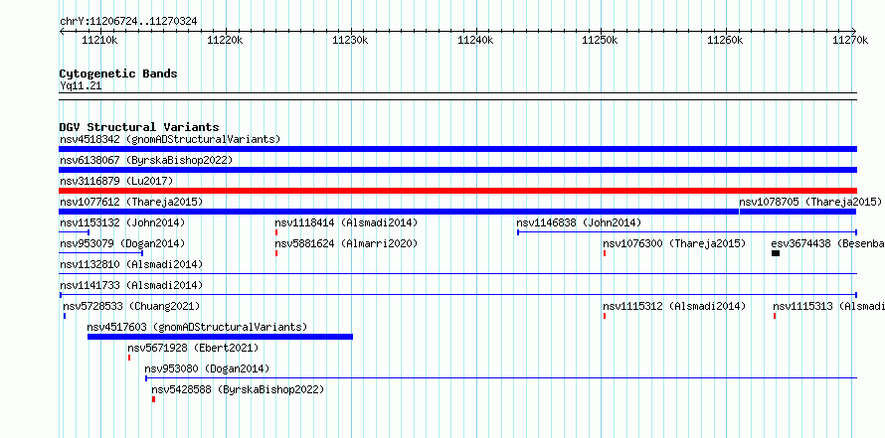Click red marker under nsv5428588
Viewport: 885px width, 438px height.
click(153, 399)
